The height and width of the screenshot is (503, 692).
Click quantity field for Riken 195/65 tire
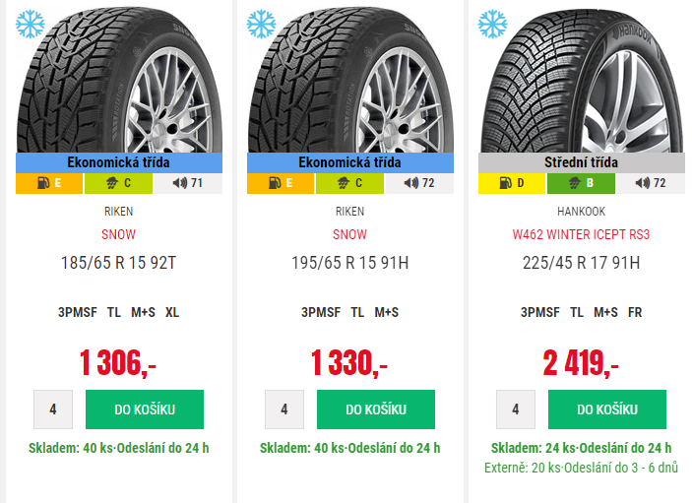pyautogui.click(x=284, y=409)
